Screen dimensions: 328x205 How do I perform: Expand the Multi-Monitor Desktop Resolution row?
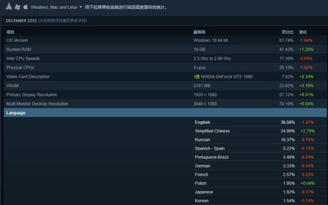(165, 104)
